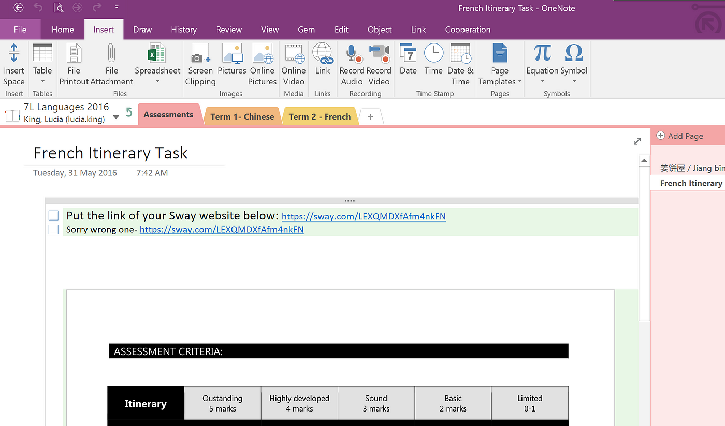
Task: Open the View ribbon tab
Action: (270, 30)
